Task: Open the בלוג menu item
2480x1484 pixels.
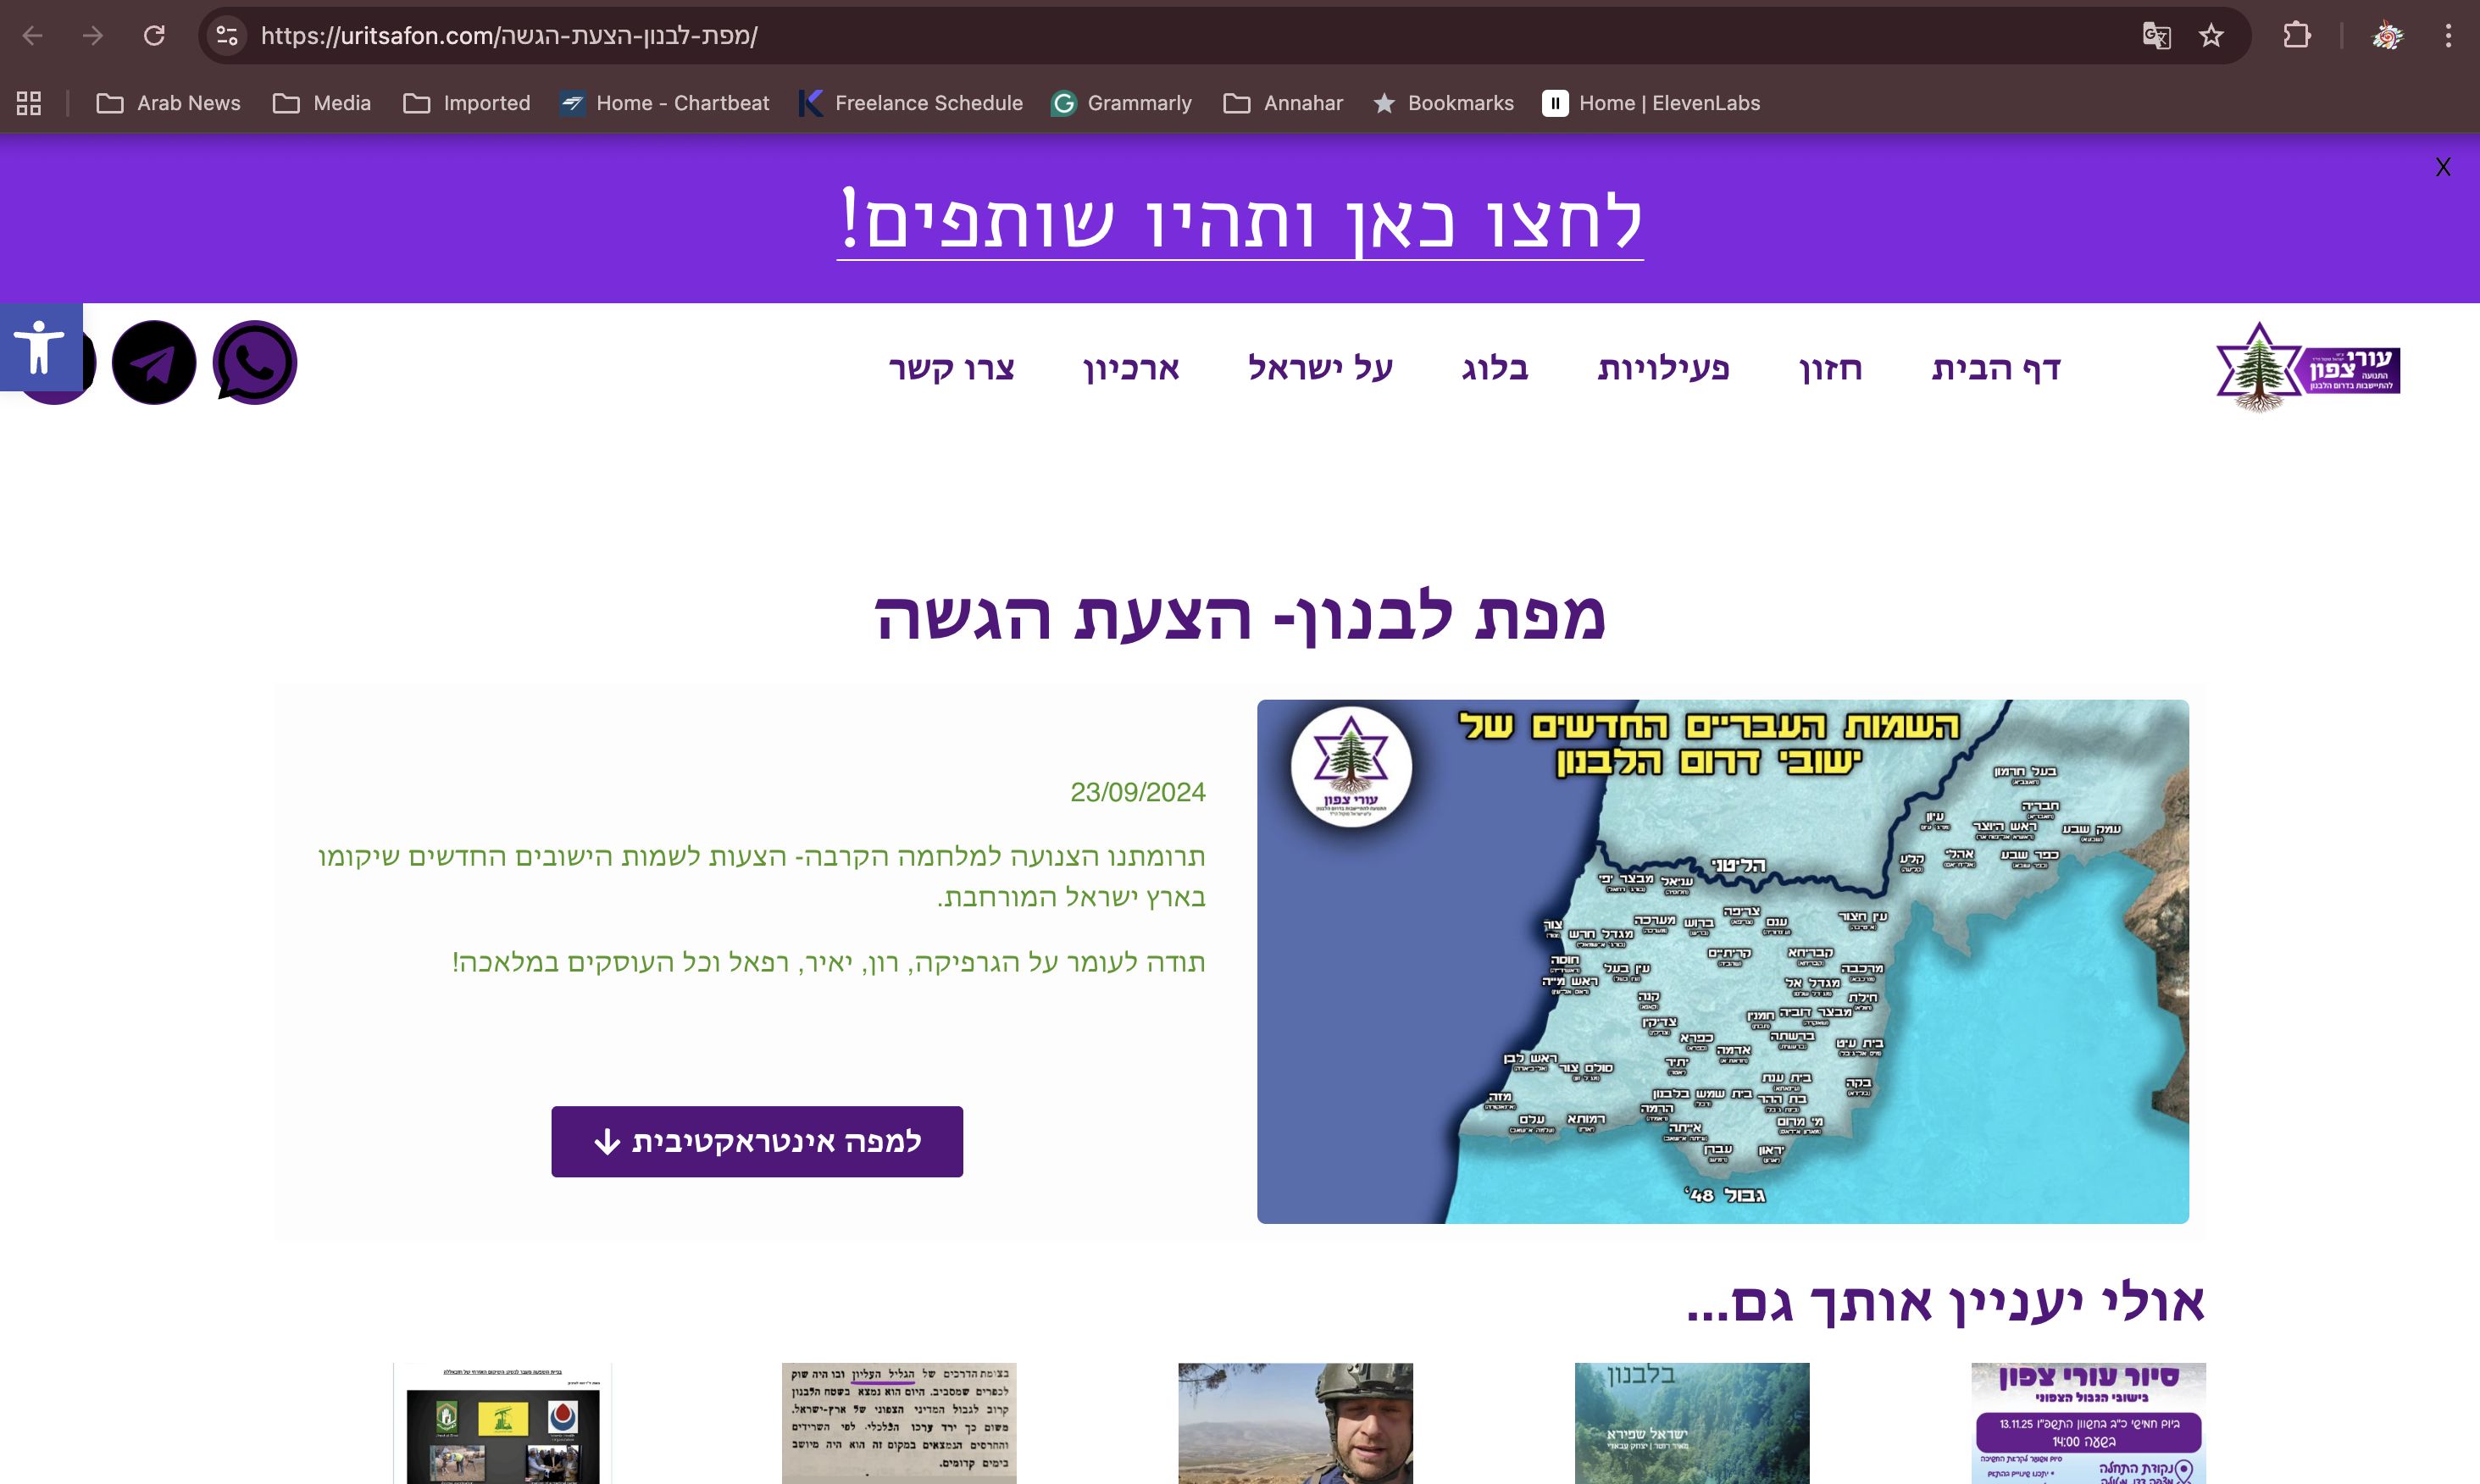Action: tap(1494, 367)
